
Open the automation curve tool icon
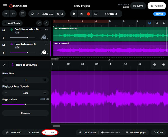point(39,23)
